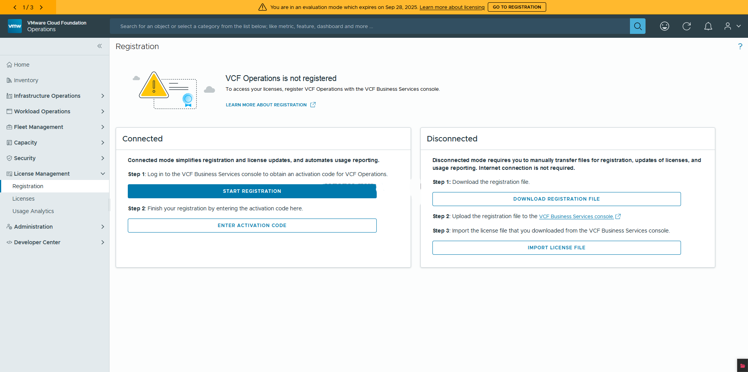Go to next page arrow
This screenshot has width=748, height=372.
41,7
